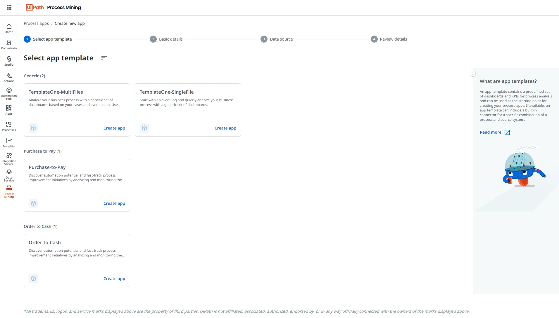Click the cube icon on TemplateOne-MultiFiles card
The width and height of the screenshot is (559, 318).
tap(33, 128)
